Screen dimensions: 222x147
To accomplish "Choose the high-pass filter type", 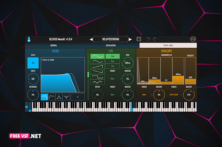I will click(52, 97).
